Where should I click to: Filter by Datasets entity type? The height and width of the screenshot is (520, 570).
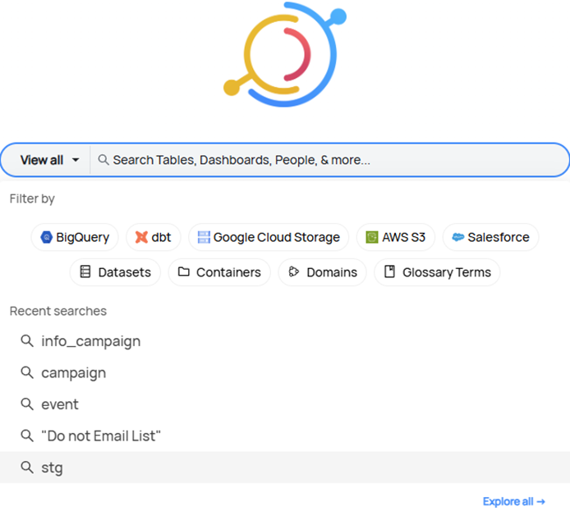pos(115,272)
